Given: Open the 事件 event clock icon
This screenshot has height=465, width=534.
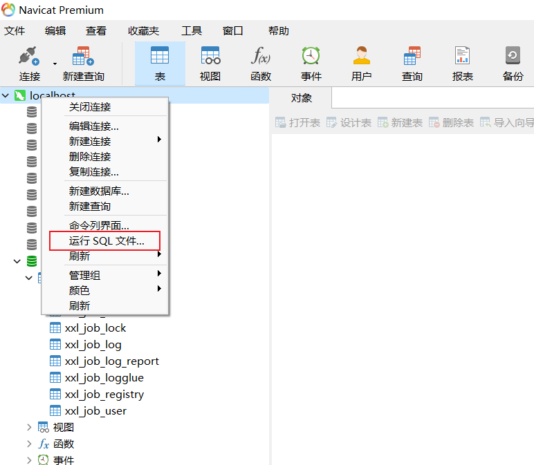Looking at the screenshot, I should pos(311,55).
